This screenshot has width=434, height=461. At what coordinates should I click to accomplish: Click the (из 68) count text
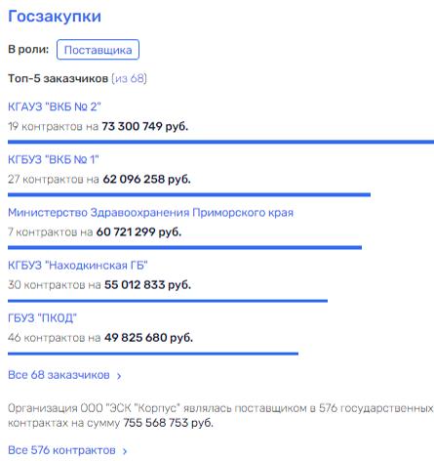(x=129, y=78)
